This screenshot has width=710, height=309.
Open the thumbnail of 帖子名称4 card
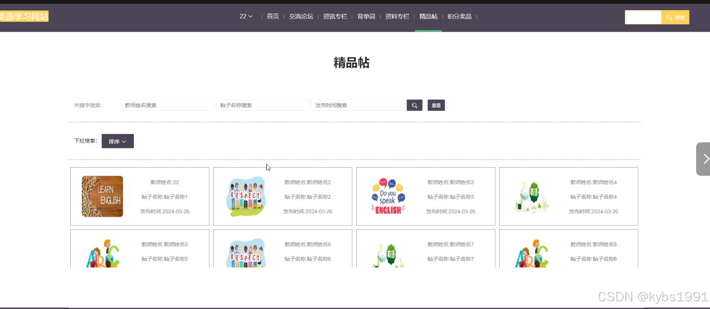tap(531, 197)
